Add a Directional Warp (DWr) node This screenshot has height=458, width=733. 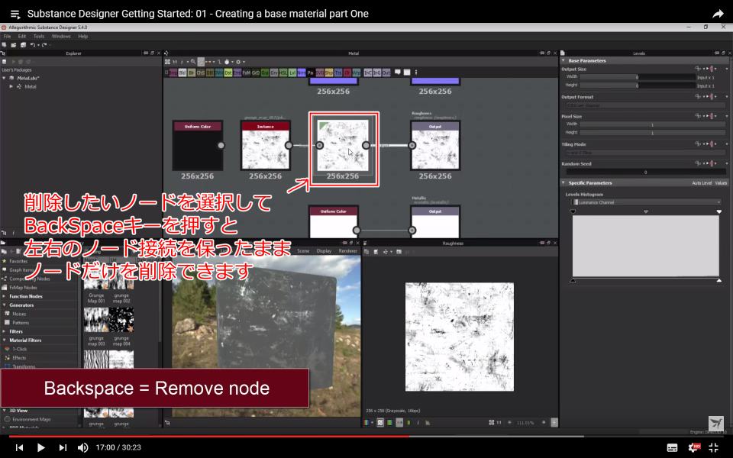click(219, 73)
